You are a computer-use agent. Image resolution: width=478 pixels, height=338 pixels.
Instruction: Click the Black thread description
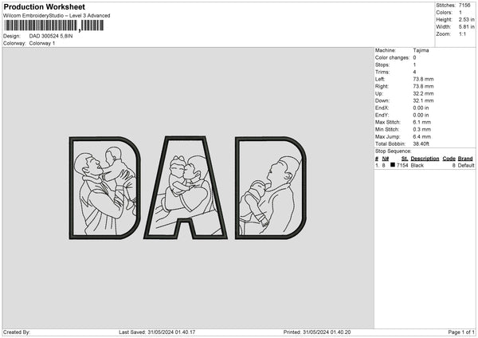[417, 165]
